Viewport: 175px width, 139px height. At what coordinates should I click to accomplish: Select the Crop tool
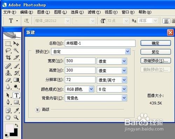(x=8, y=58)
